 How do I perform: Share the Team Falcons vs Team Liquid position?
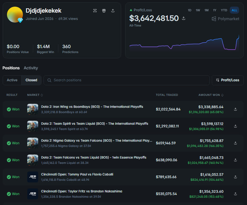click(235, 160)
